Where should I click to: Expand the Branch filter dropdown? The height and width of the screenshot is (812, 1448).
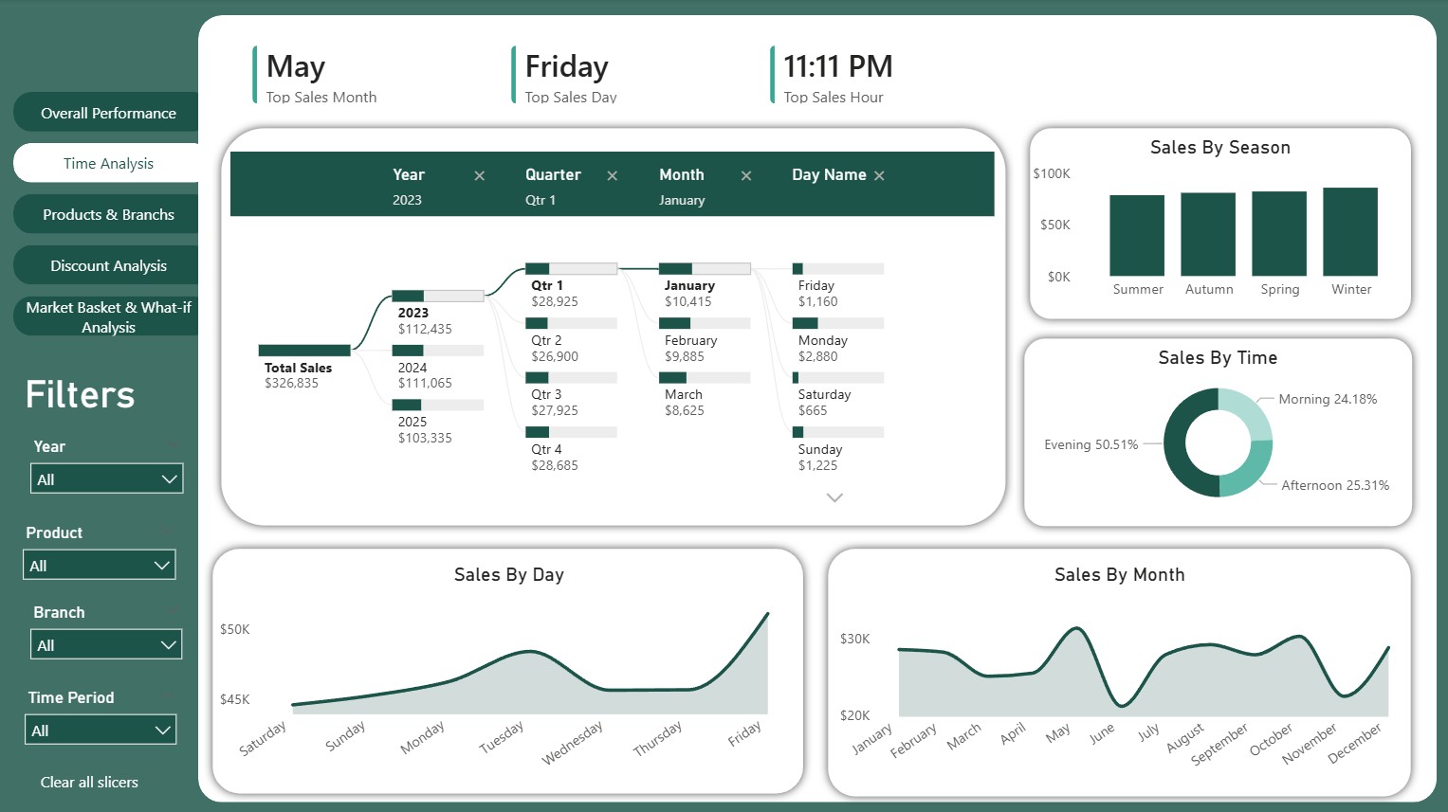[x=106, y=645]
